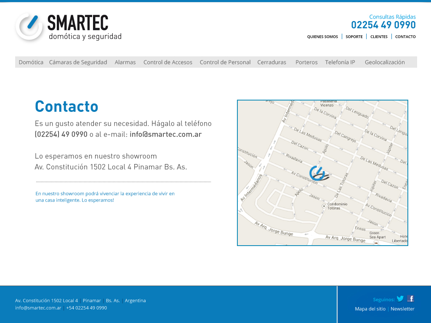Click the footer address Av. Constitución 1502 Local 4
Viewport: 431px width, 323px height.
pyautogui.click(x=46, y=300)
